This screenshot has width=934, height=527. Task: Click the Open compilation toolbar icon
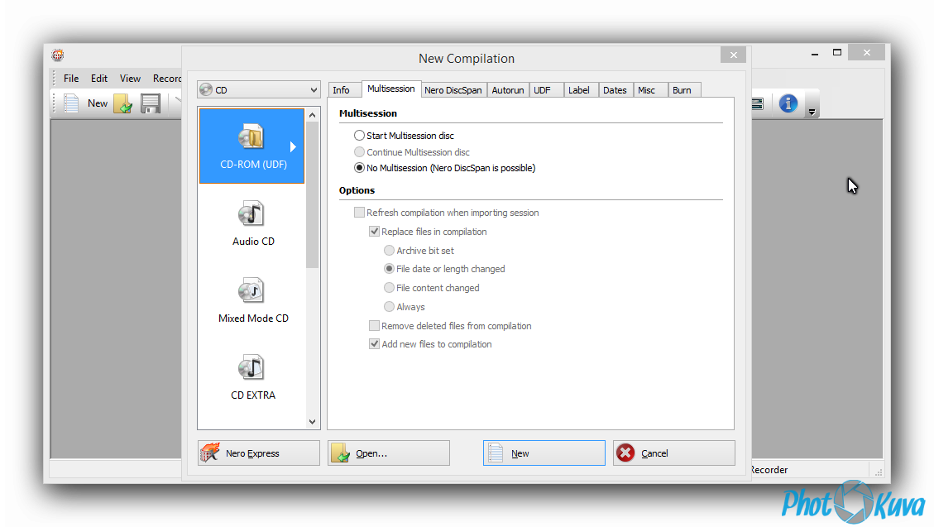tap(123, 103)
